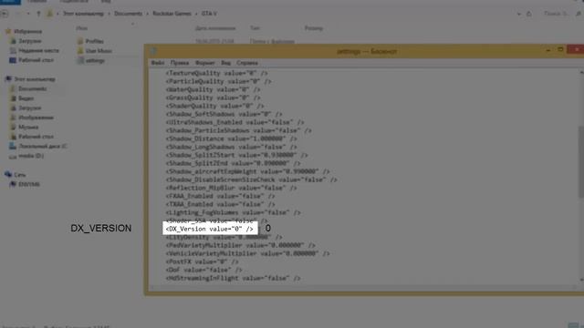Open the Правка menu in Notepad
Image resolution: width=584 pixels, height=328 pixels.
point(180,63)
